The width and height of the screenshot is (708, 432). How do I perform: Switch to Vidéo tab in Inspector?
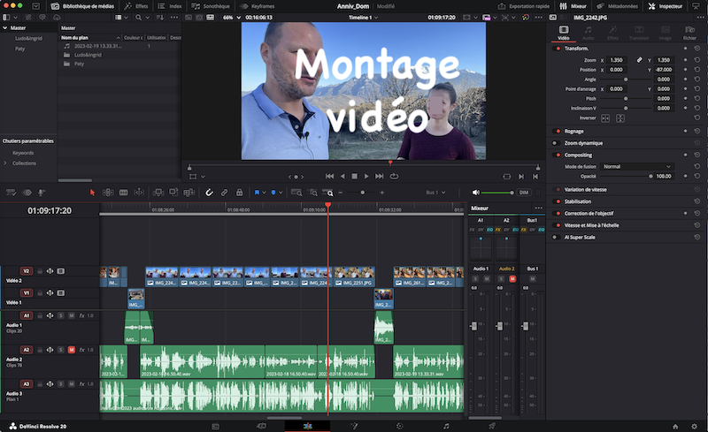[x=564, y=33]
